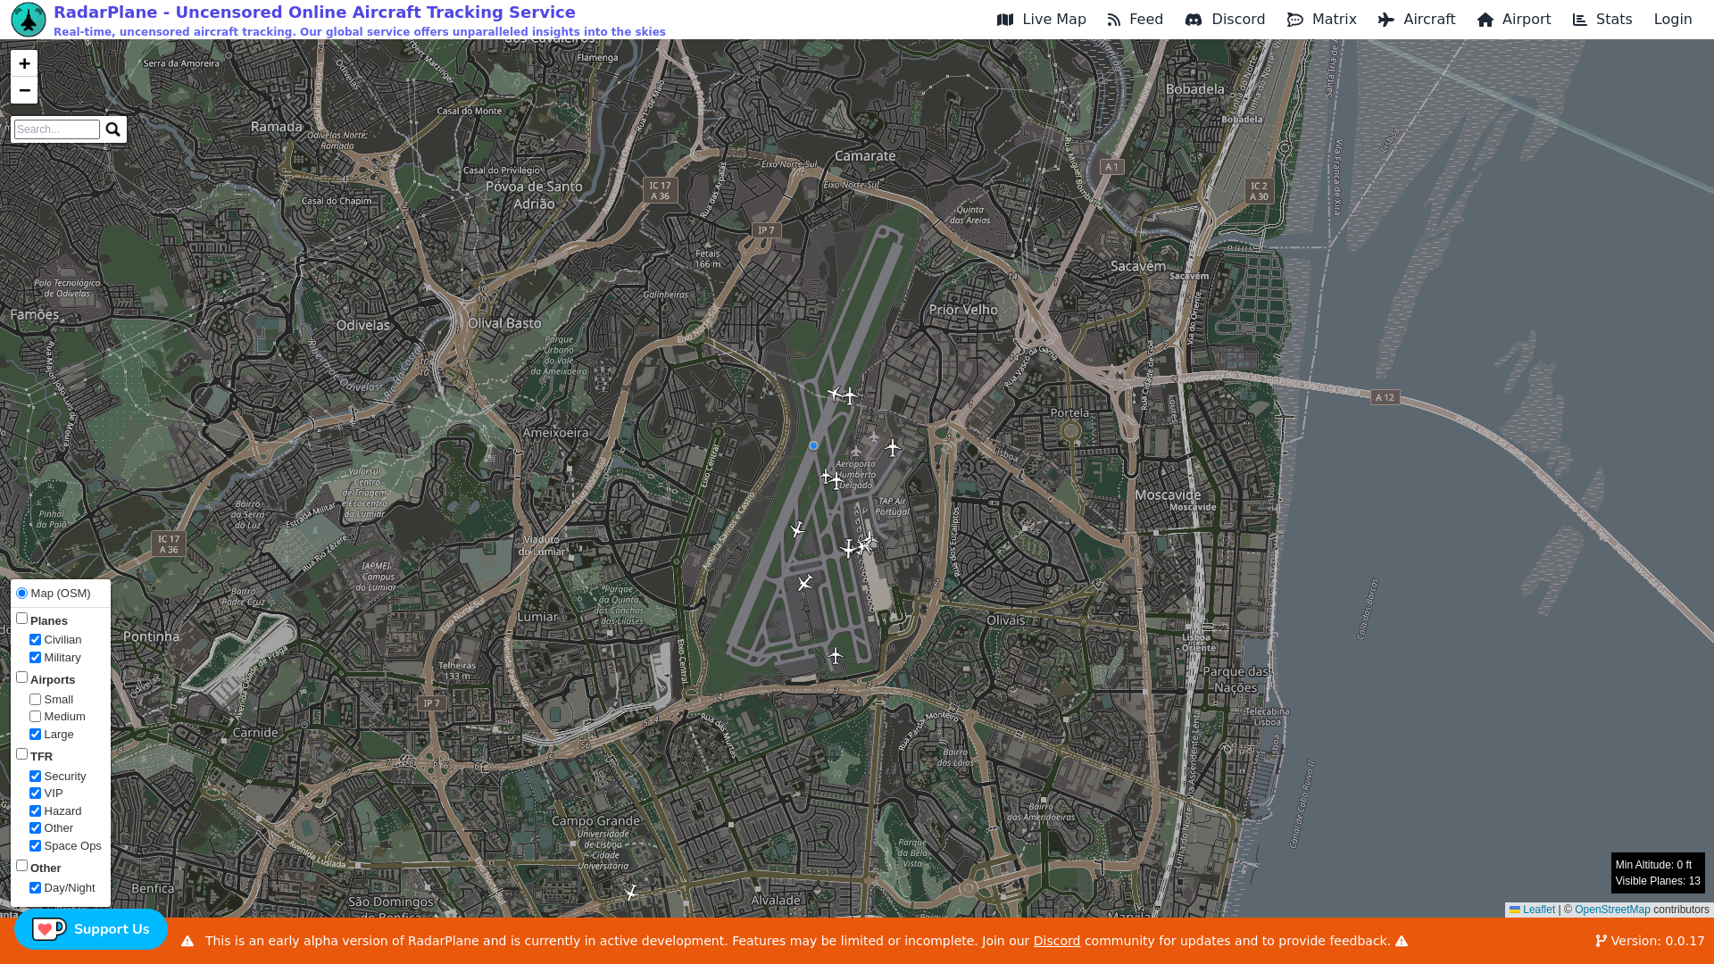Toggle the TFR group checkbox

[x=22, y=754]
